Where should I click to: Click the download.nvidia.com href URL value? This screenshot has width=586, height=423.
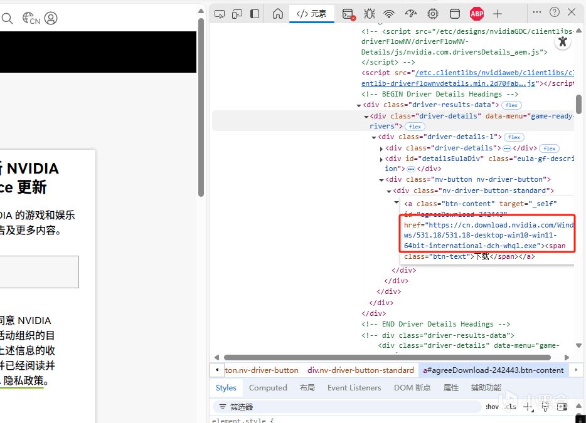pyautogui.click(x=489, y=235)
